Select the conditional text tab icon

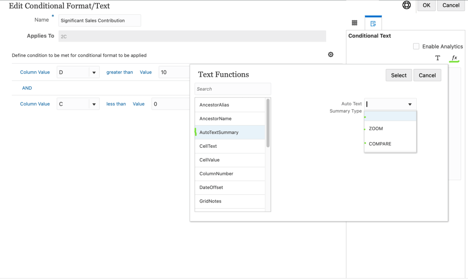coord(373,23)
